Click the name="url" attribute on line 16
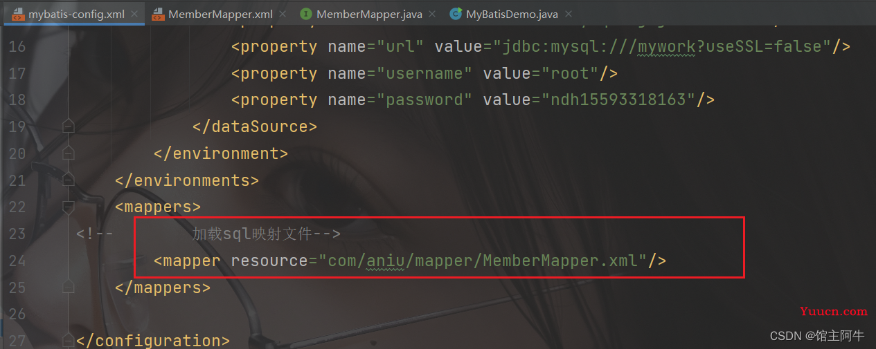The width and height of the screenshot is (876, 349). pyautogui.click(x=376, y=46)
